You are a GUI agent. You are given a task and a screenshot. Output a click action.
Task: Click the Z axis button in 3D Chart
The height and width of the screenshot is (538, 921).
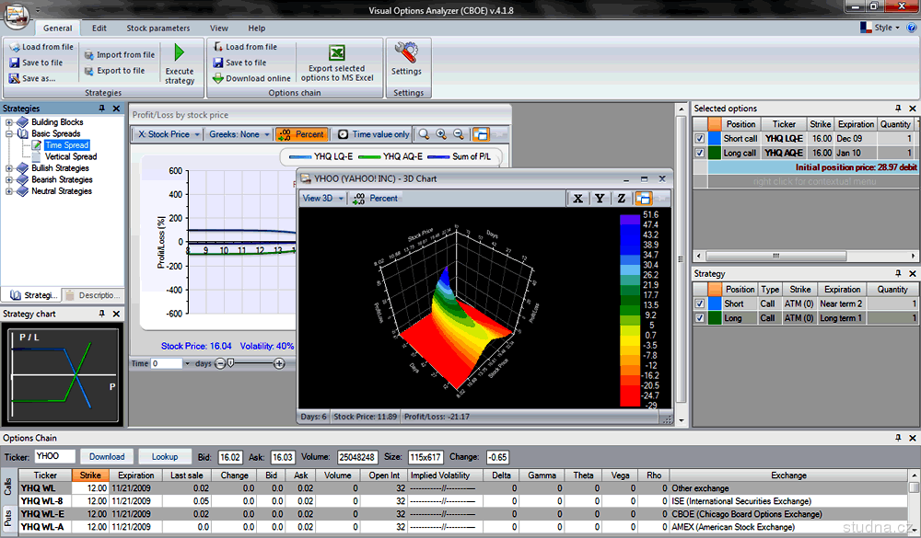622,198
